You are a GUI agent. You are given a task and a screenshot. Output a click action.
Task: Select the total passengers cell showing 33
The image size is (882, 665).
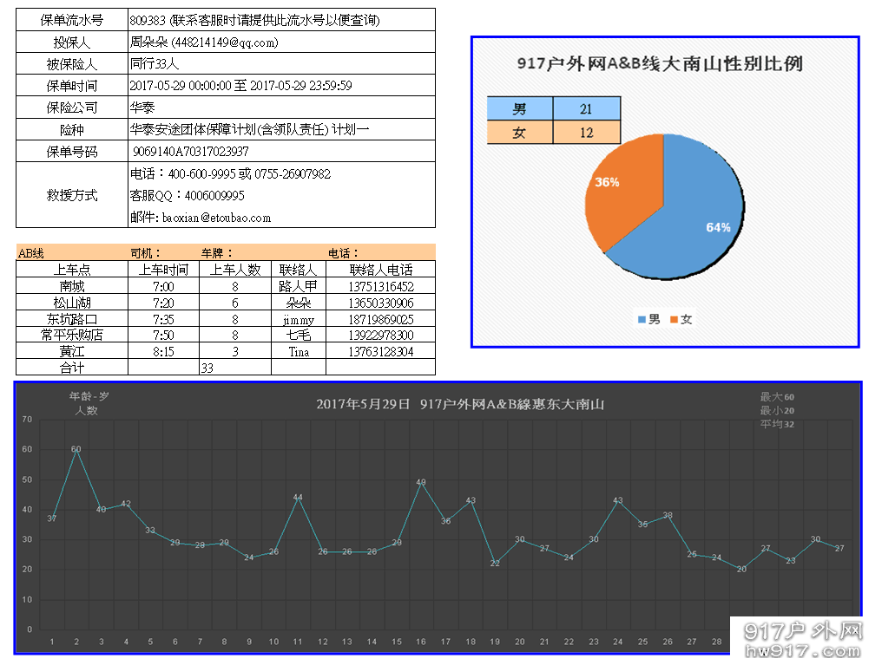tap(207, 368)
